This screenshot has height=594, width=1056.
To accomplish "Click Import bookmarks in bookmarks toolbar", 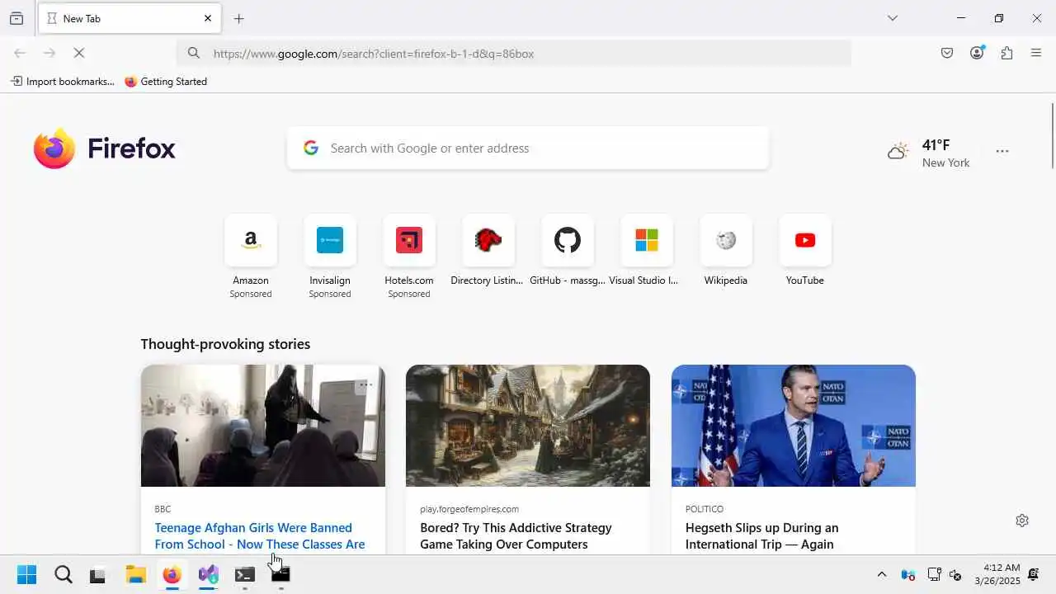I will 63,82.
